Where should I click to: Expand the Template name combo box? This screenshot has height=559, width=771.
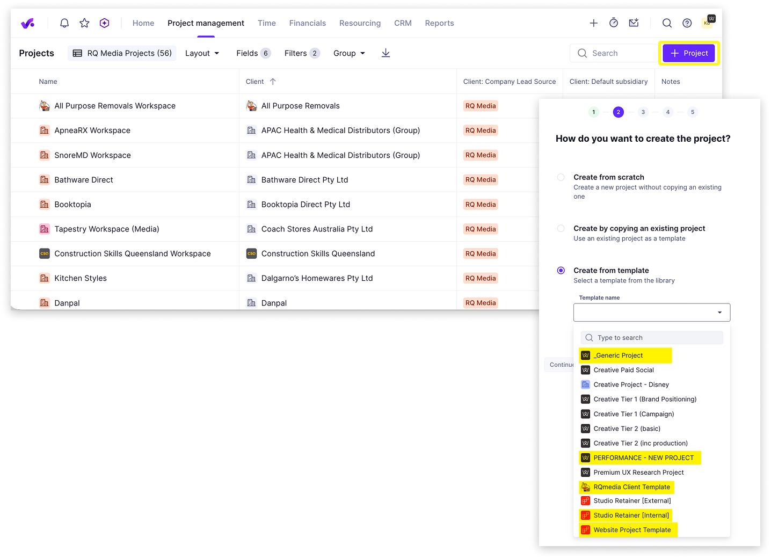[x=652, y=313]
